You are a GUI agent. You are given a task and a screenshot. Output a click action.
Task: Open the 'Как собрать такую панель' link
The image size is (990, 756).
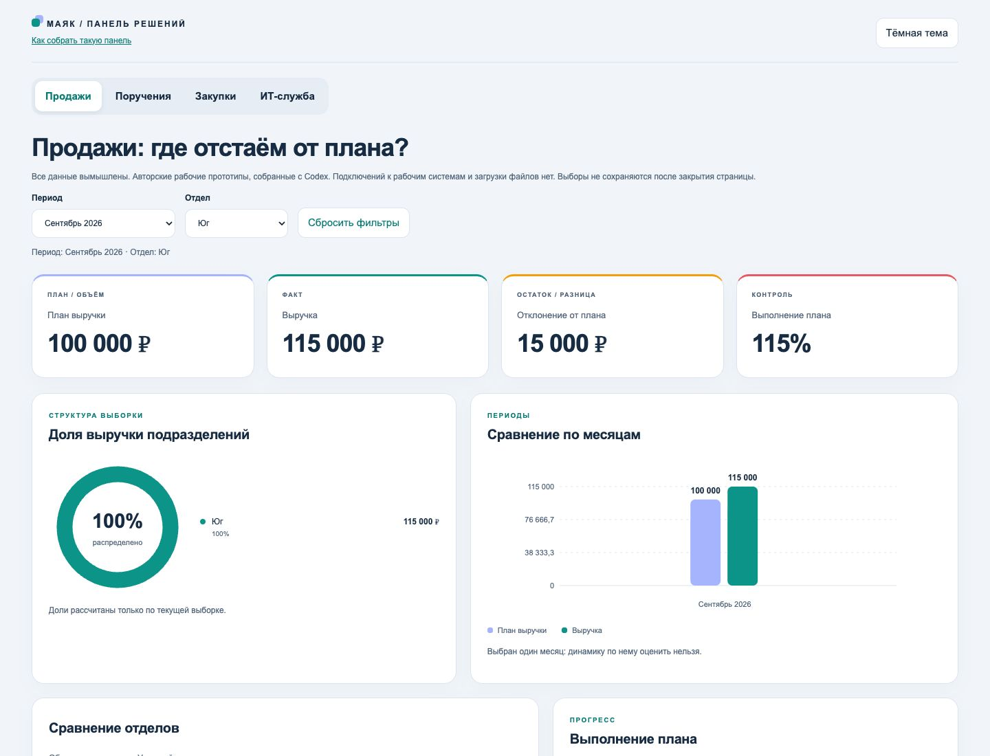(81, 41)
